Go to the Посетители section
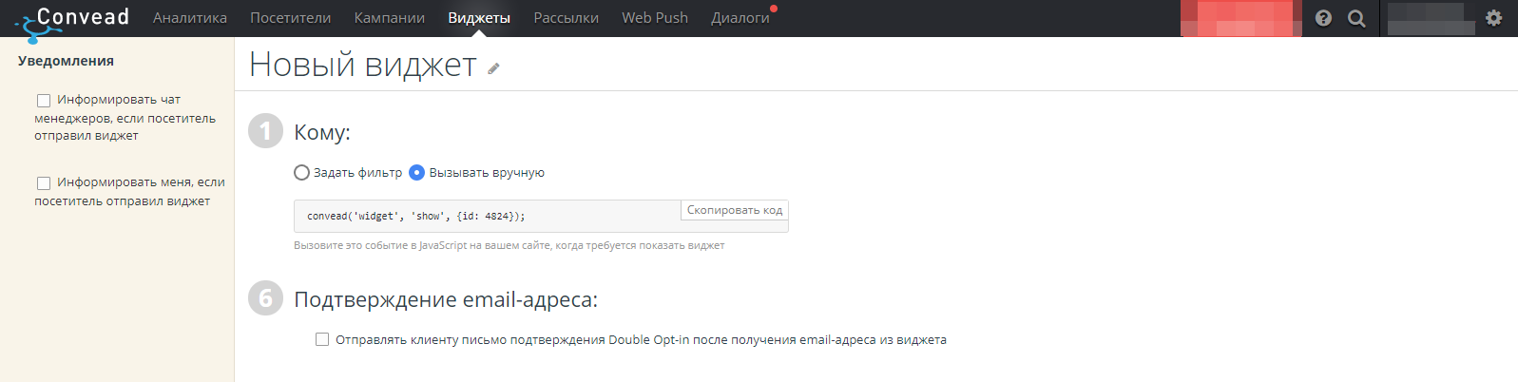Screen dimensions: 1518x382 tap(291, 18)
